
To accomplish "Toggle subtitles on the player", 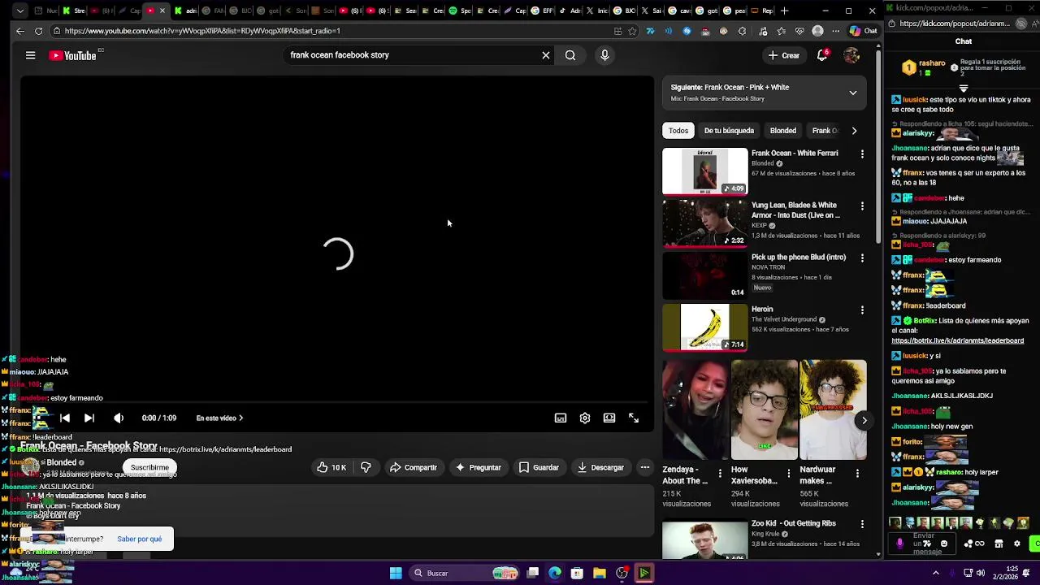I will pos(561,418).
